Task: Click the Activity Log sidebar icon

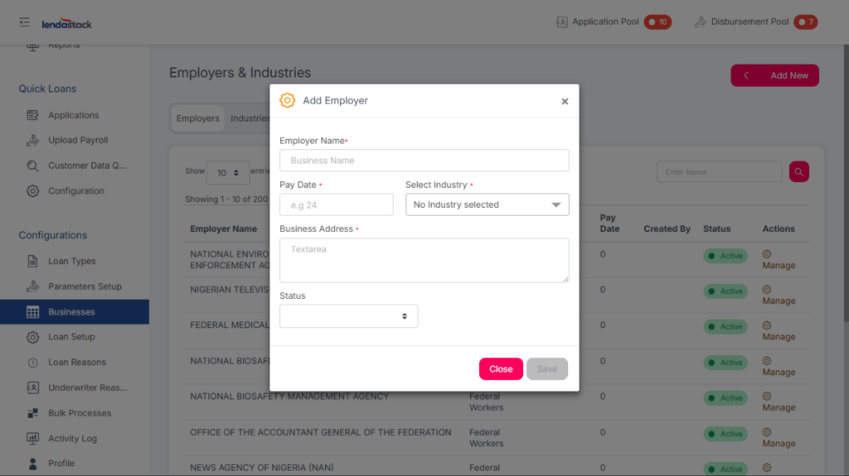Action: 33,438
